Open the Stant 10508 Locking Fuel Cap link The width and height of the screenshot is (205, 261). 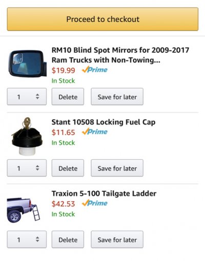pyautogui.click(x=104, y=122)
